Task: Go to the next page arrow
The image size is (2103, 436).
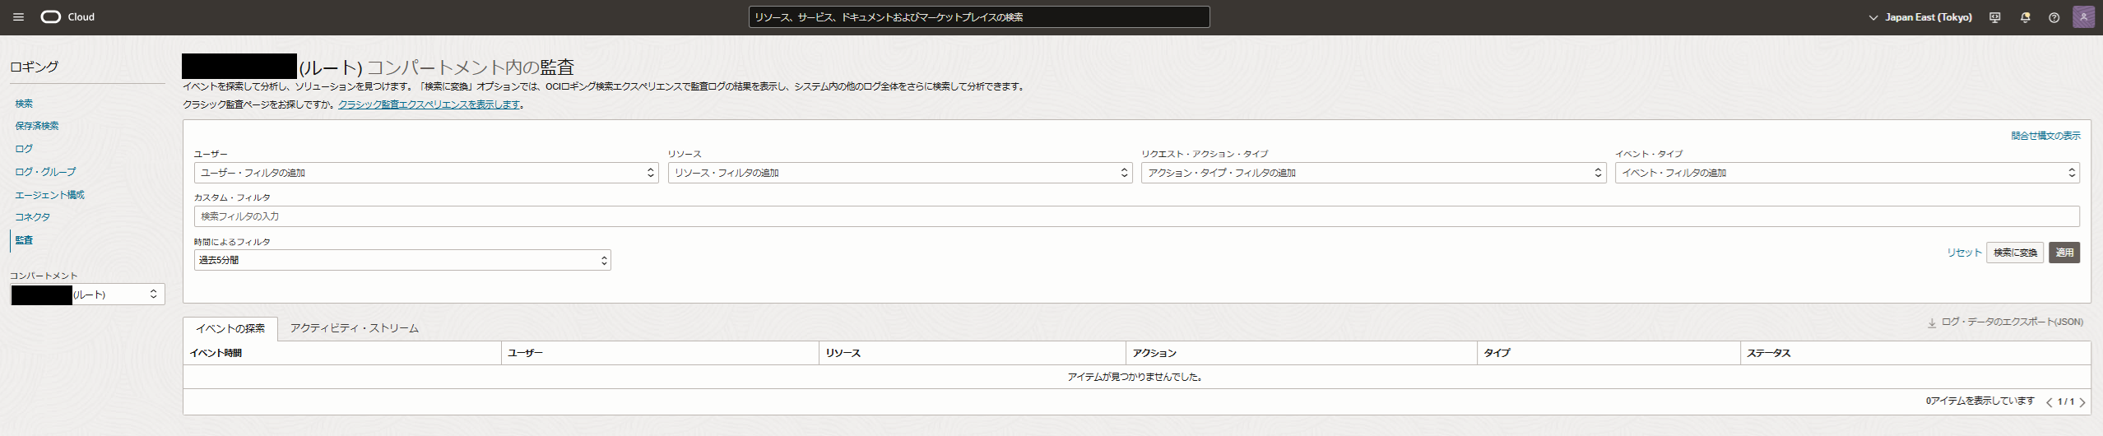Action: pyautogui.click(x=2082, y=402)
